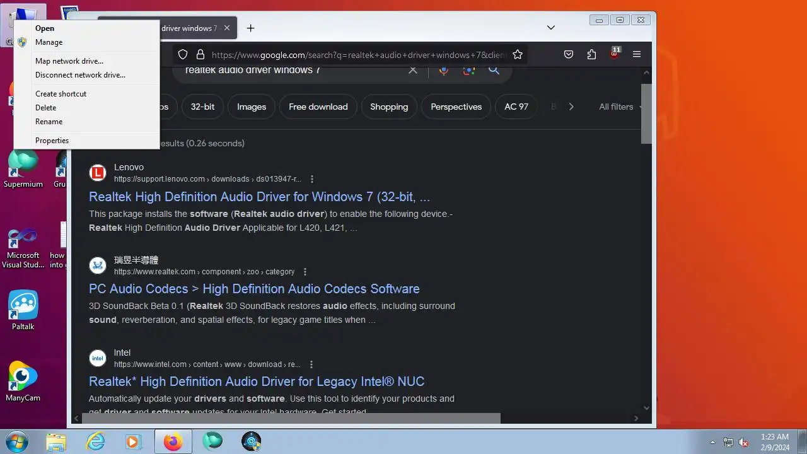Screen dimensions: 807x454
Task: Open the round blue gear app on the taskbar
Action: pos(251,442)
